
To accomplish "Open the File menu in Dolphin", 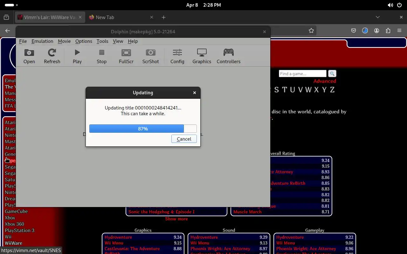I will pyautogui.click(x=23, y=41).
